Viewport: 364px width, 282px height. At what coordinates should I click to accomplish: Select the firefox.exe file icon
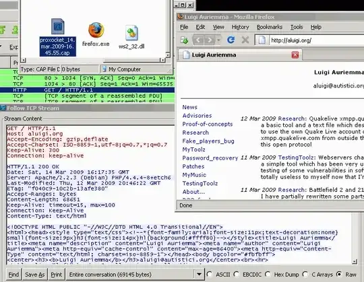96,30
